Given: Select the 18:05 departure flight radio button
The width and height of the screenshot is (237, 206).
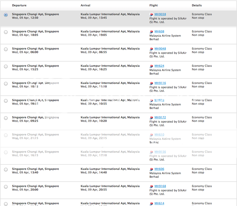Looking at the screenshot, I should (x=6, y=32).
